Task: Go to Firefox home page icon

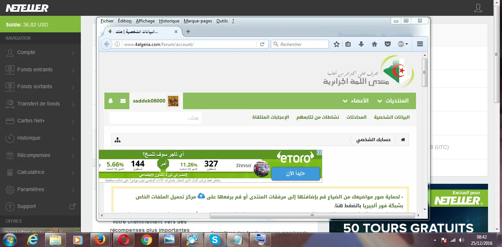Action: click(x=374, y=44)
